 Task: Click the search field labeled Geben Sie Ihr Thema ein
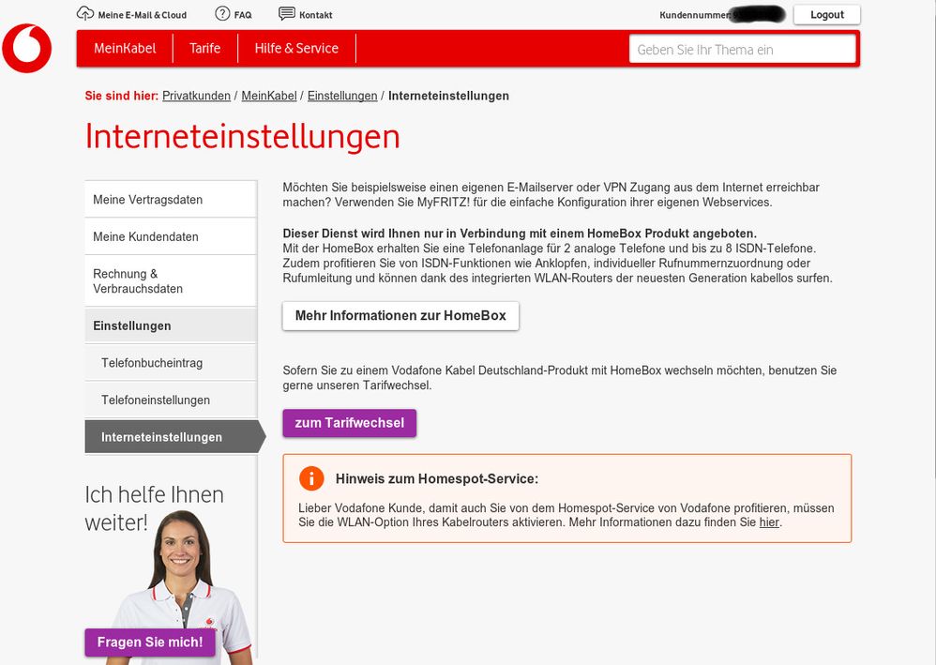[x=743, y=48]
